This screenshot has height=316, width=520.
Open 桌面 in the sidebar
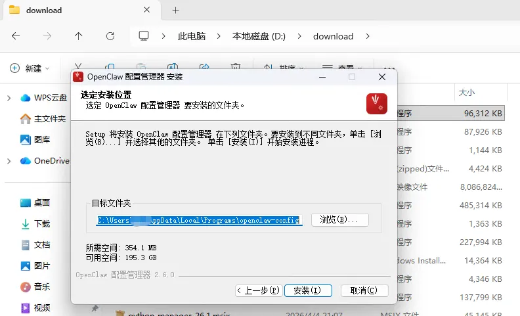pyautogui.click(x=35, y=202)
